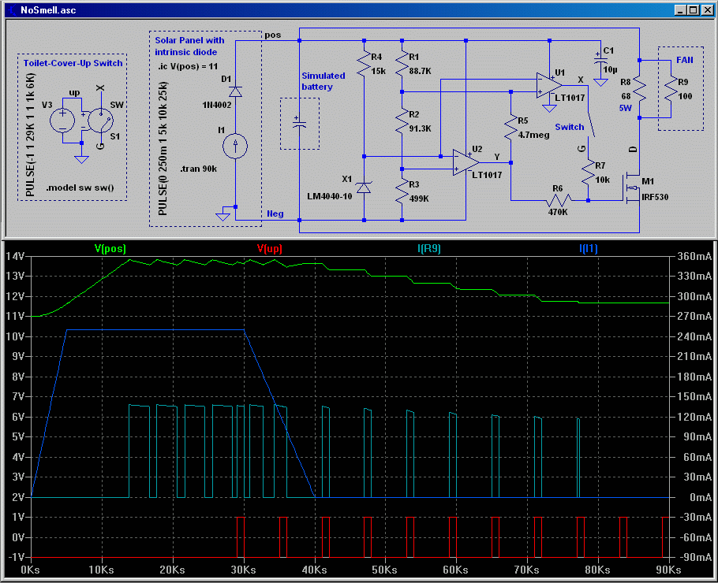Click the 88.7K resistor value

[420, 71]
